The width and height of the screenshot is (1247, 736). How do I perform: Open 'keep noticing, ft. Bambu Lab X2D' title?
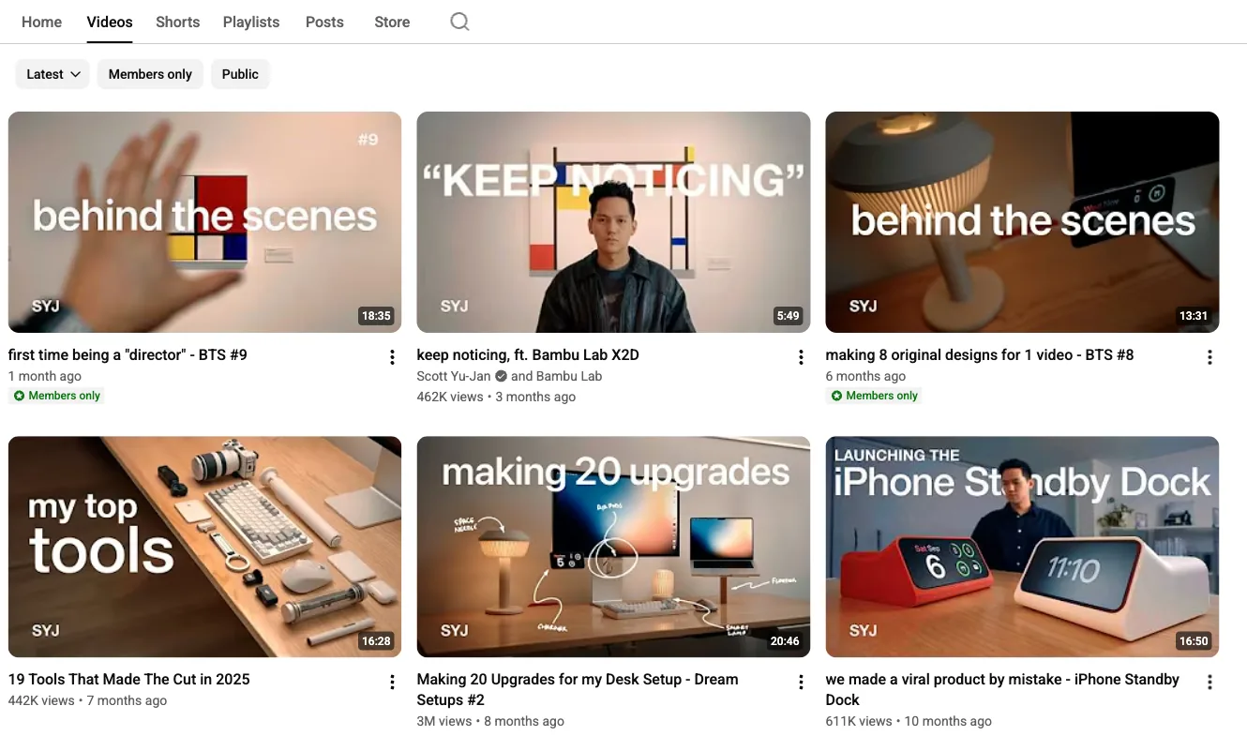[x=528, y=355]
